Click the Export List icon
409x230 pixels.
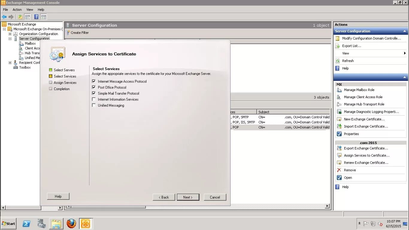point(337,46)
